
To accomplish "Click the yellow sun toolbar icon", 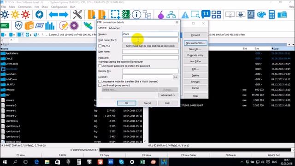I will 15,14.
